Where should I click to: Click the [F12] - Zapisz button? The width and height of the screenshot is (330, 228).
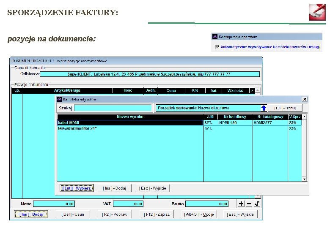(x=157, y=214)
